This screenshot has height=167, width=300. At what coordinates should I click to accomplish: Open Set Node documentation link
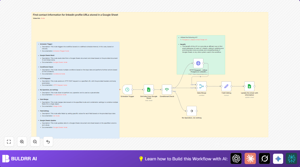click(56, 116)
